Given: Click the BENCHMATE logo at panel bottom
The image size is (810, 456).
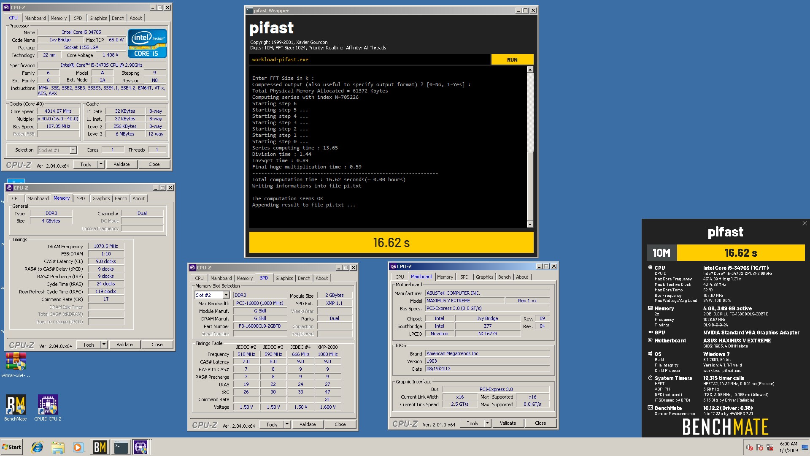Looking at the screenshot, I should [725, 427].
